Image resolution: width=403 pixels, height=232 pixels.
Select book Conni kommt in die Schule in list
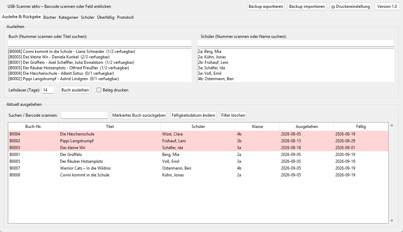coord(100,52)
